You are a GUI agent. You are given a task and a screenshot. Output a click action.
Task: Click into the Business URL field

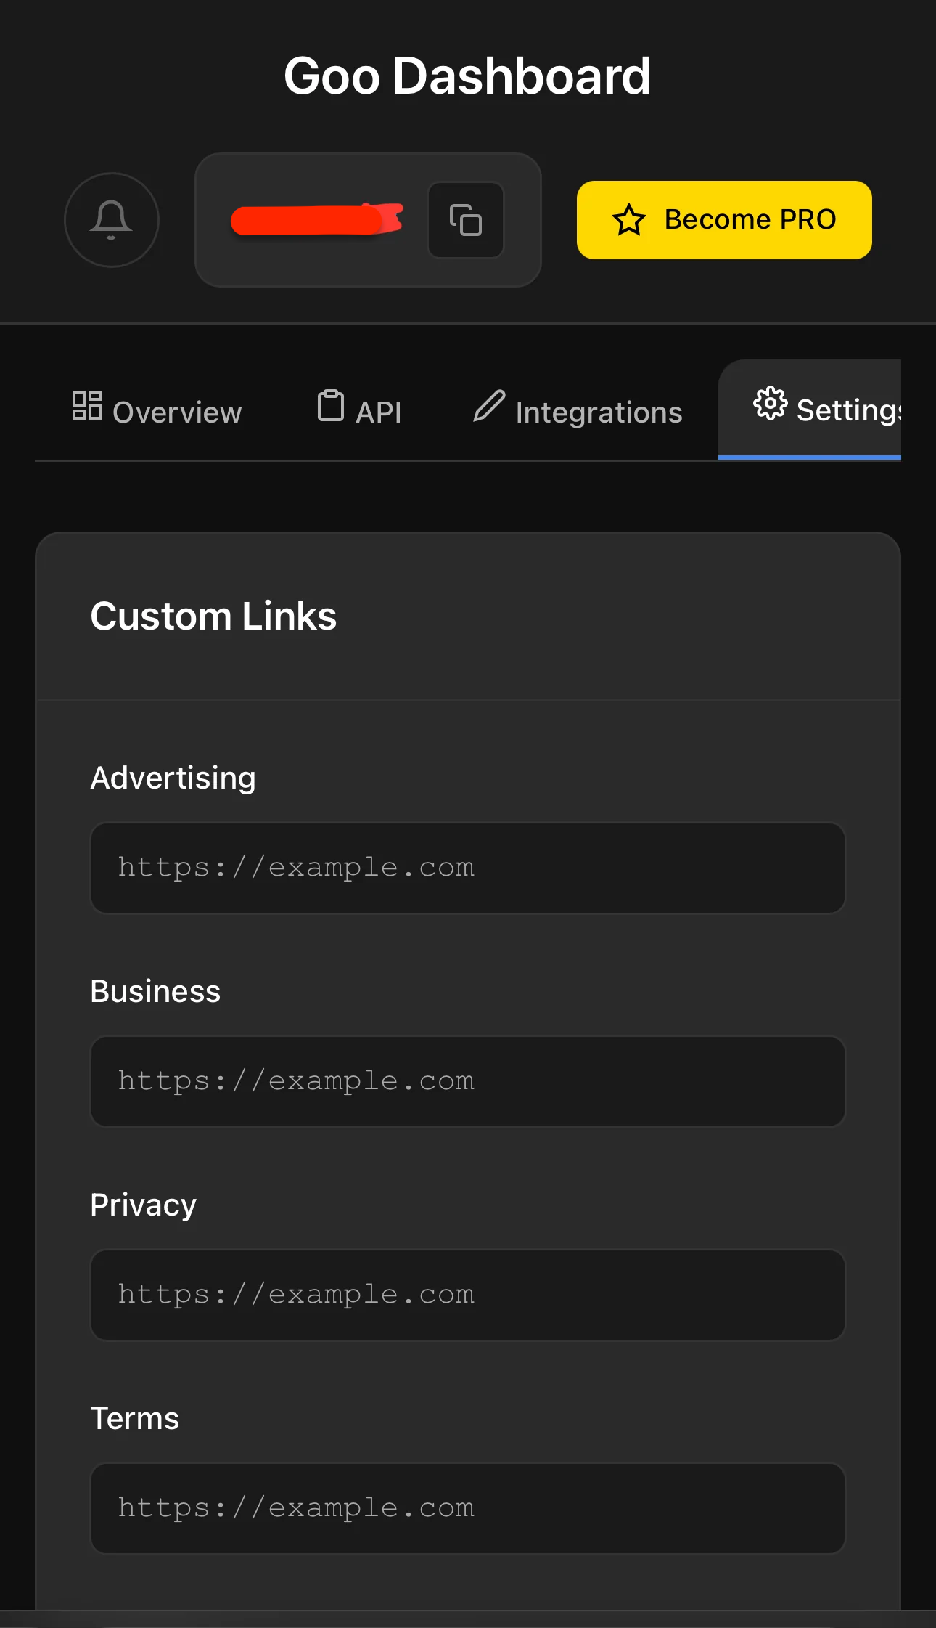coord(467,1081)
